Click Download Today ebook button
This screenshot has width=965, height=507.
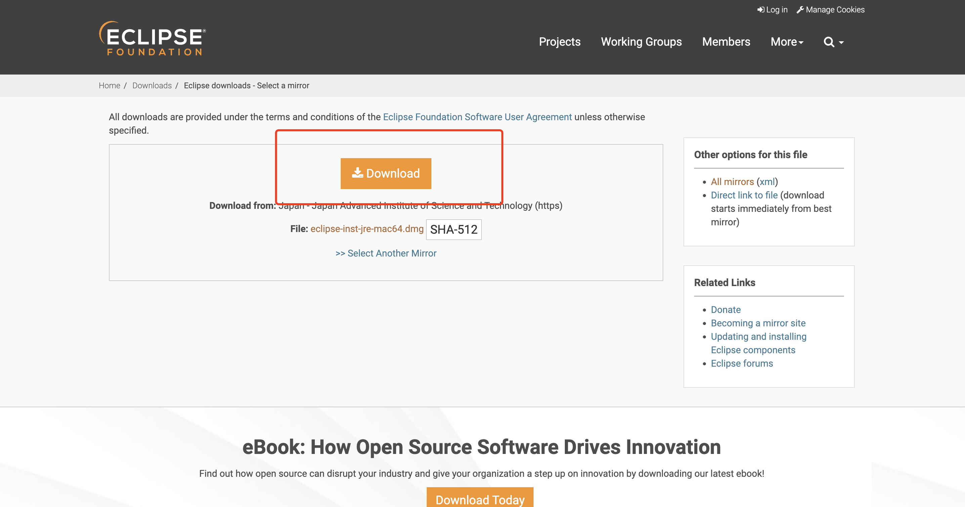click(x=479, y=499)
